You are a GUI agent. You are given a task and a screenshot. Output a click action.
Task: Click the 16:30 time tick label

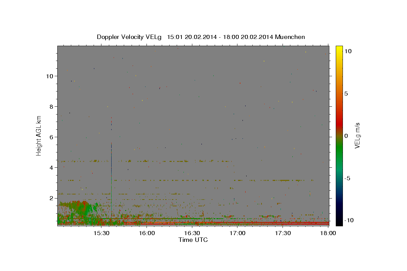click(192, 233)
